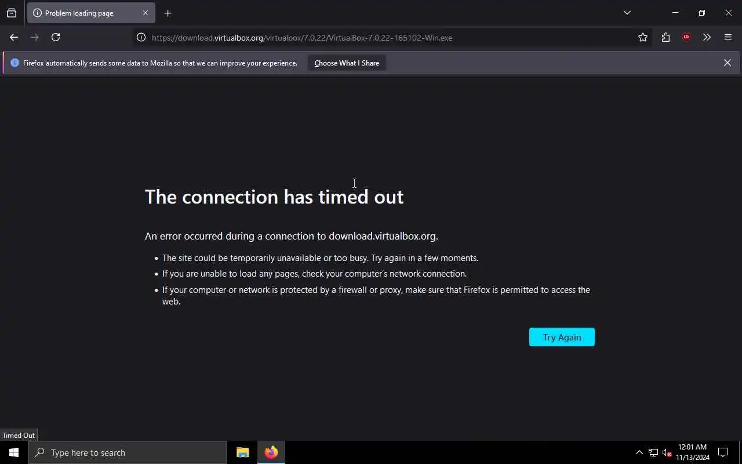This screenshot has height=464, width=742.
Task: Open Firefox View from the tab bar
Action: click(12, 13)
